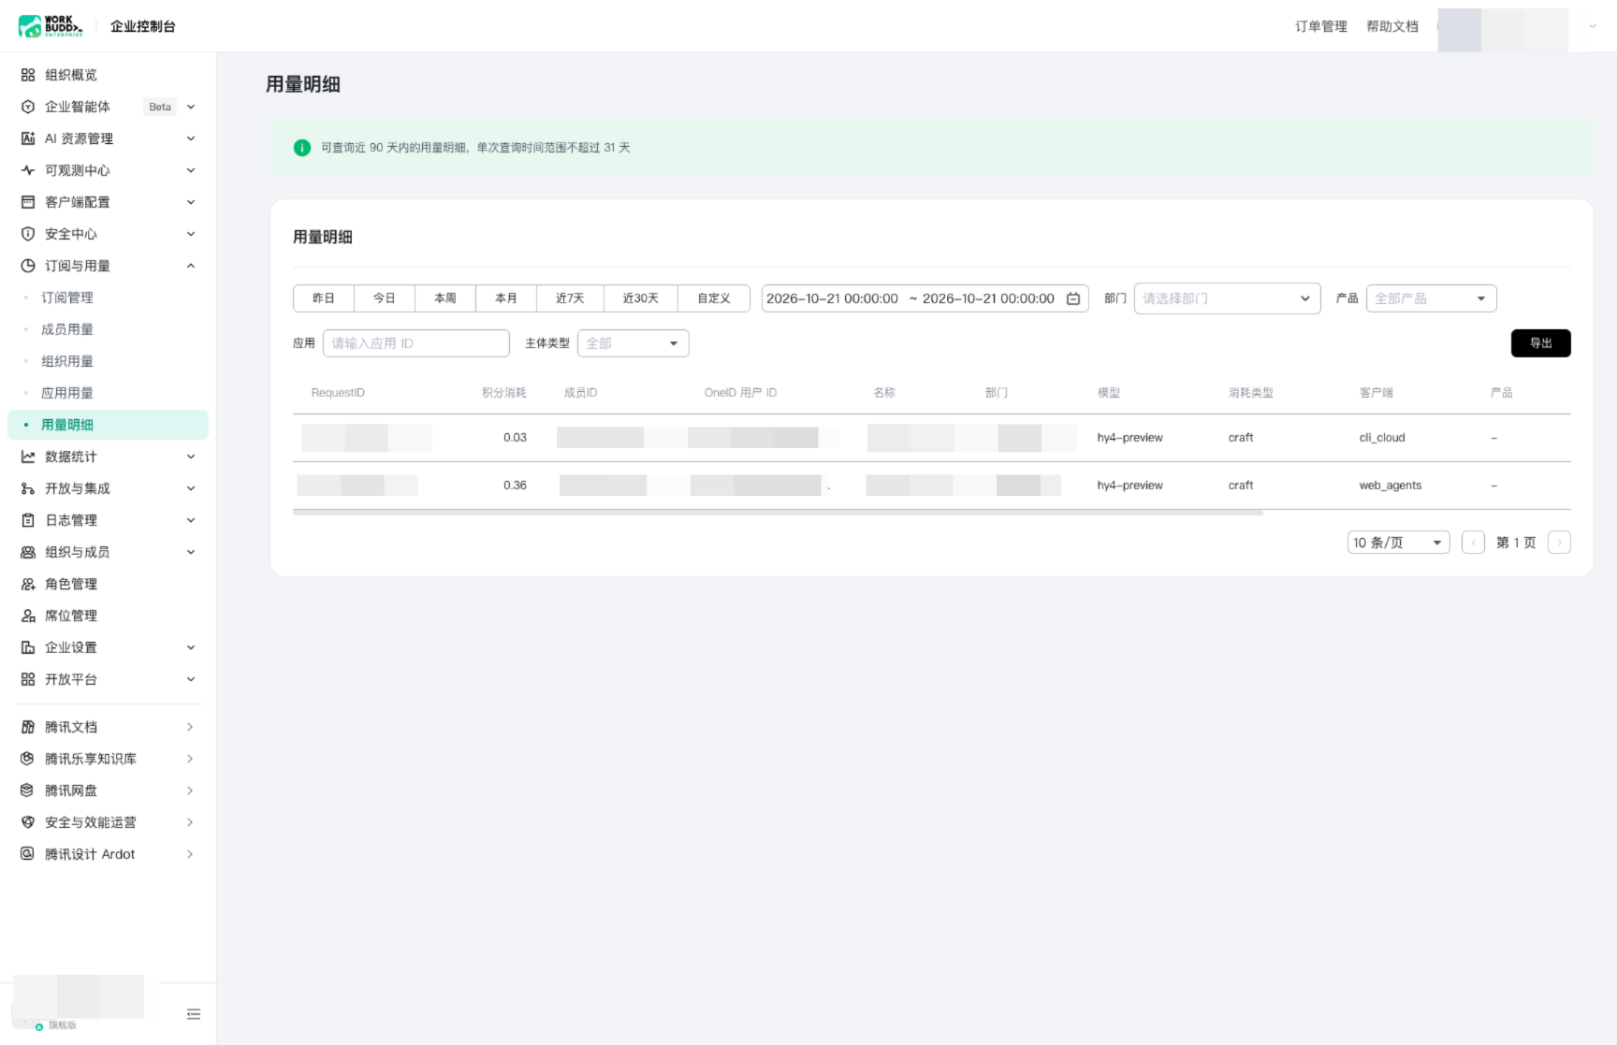Open the calendar icon in date range
This screenshot has width=1617, height=1045.
[x=1073, y=298]
